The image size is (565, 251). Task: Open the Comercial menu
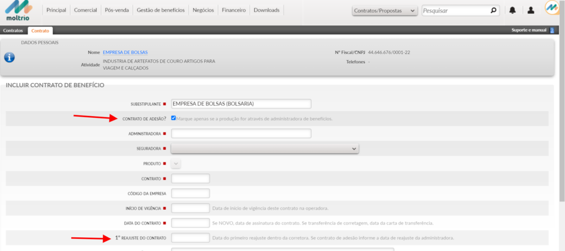86,10
